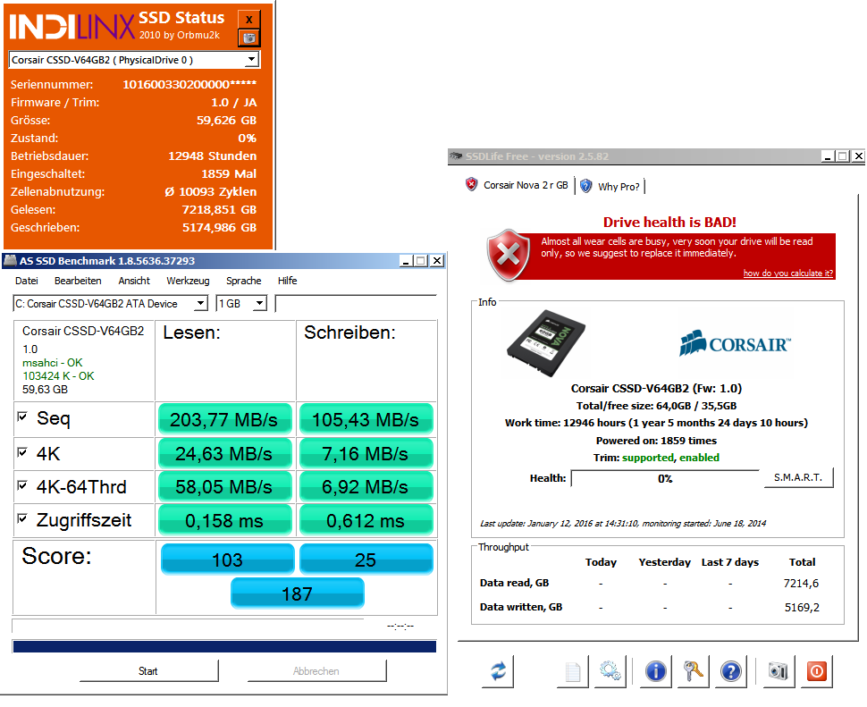
Task: Click the Corsair Nova SSD product image
Action: coord(546,342)
